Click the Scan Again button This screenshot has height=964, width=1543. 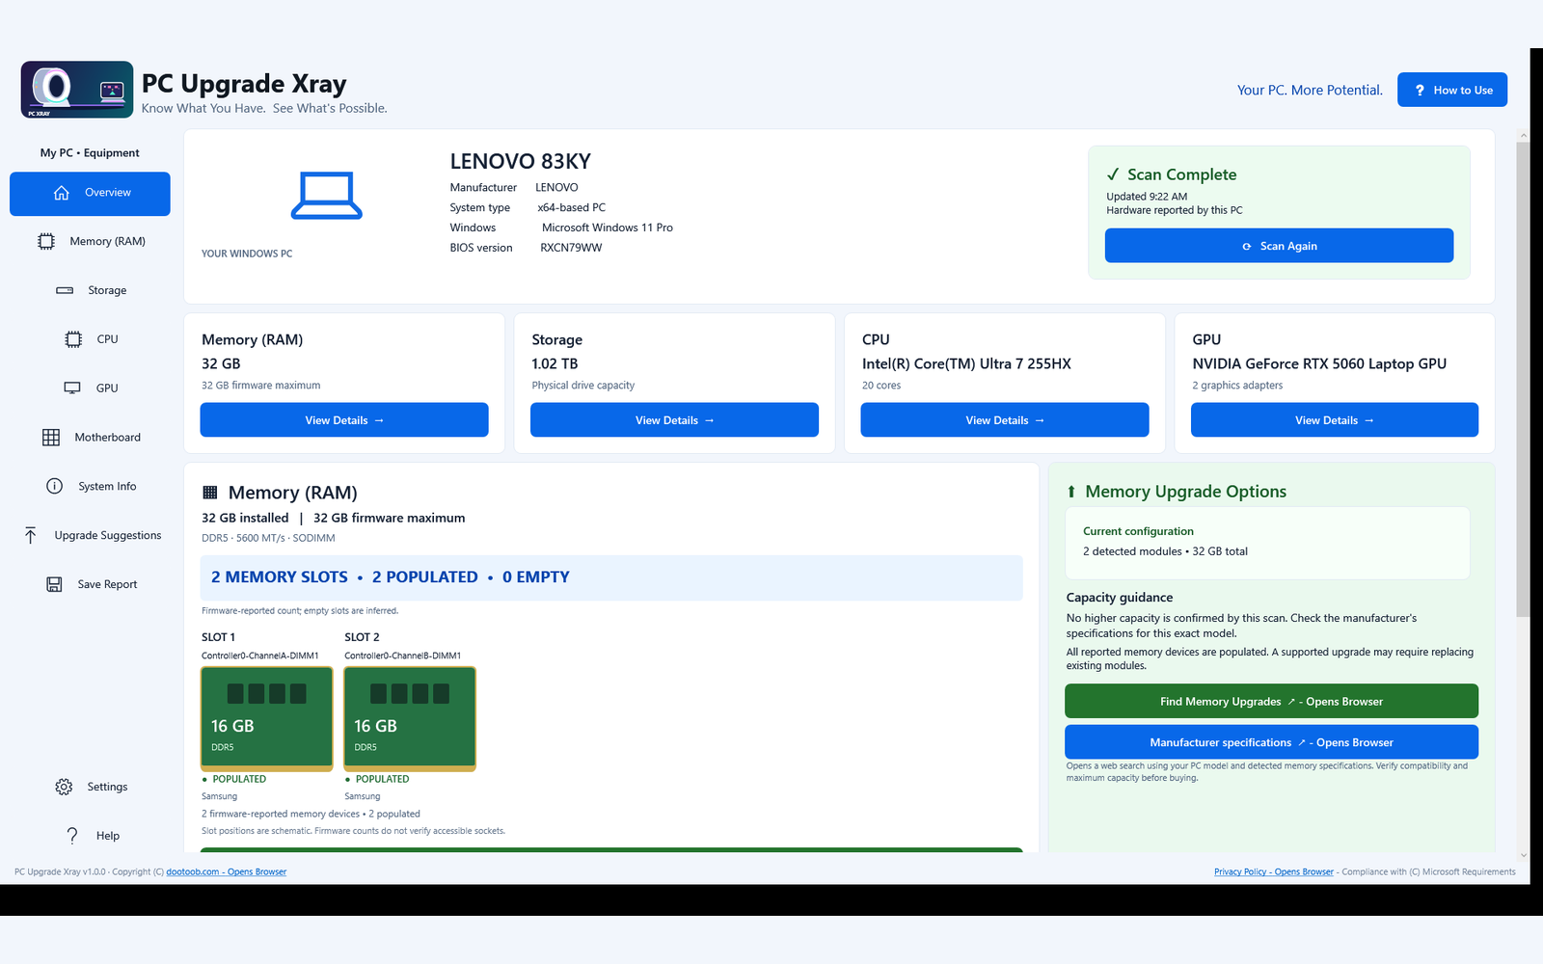coord(1279,246)
